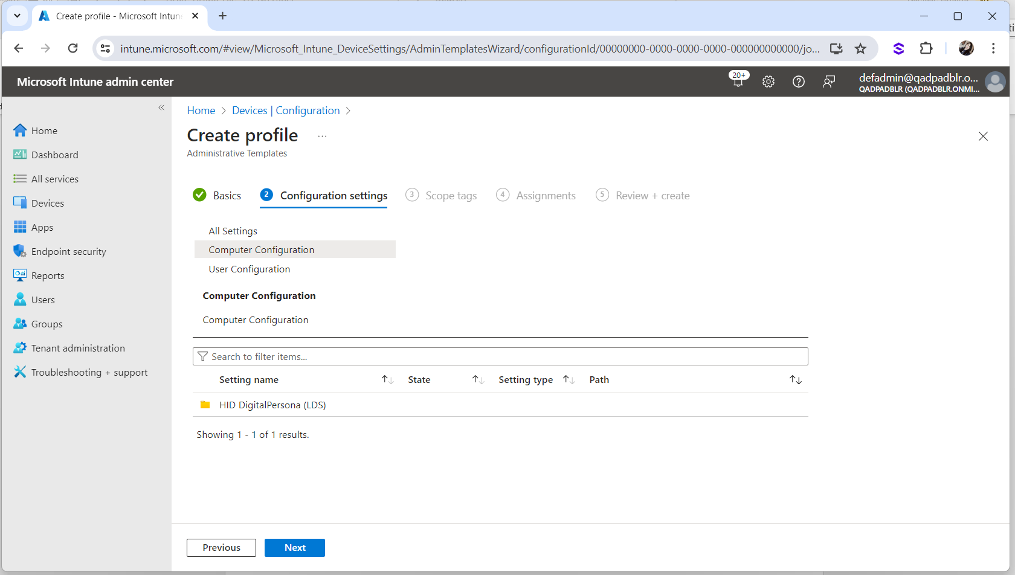1015x575 pixels.
Task: Select the Review + create step
Action: click(643, 195)
